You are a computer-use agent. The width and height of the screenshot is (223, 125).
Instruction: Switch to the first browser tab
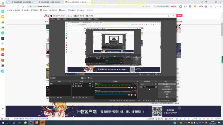pos(23,2)
